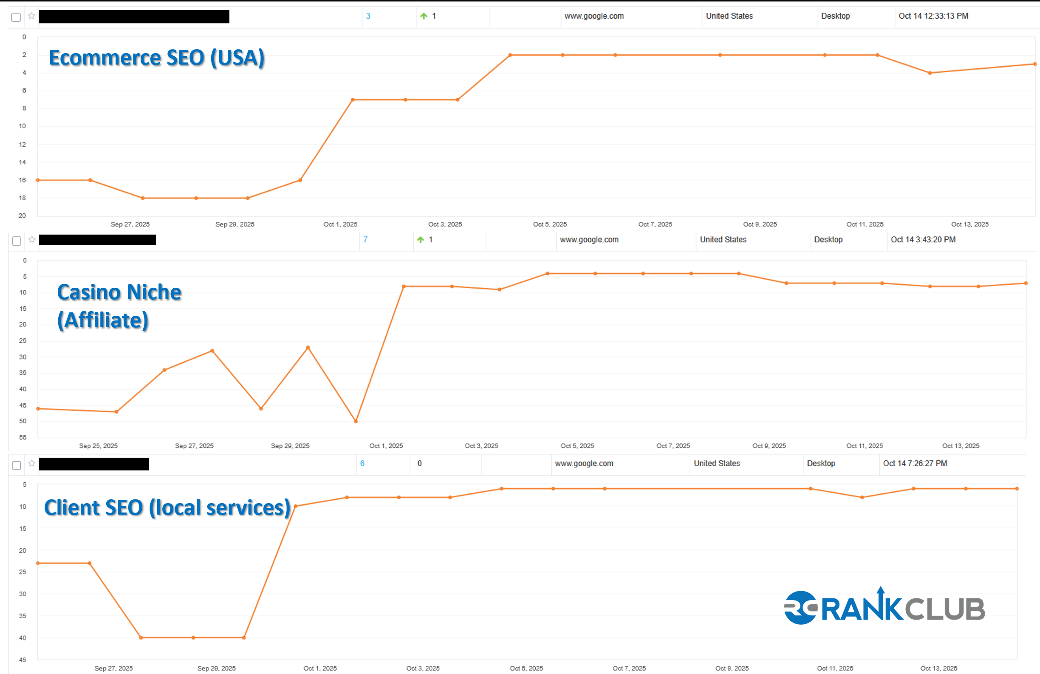
Task: Star the Ecommerce SEO keyword row
Action: [31, 16]
